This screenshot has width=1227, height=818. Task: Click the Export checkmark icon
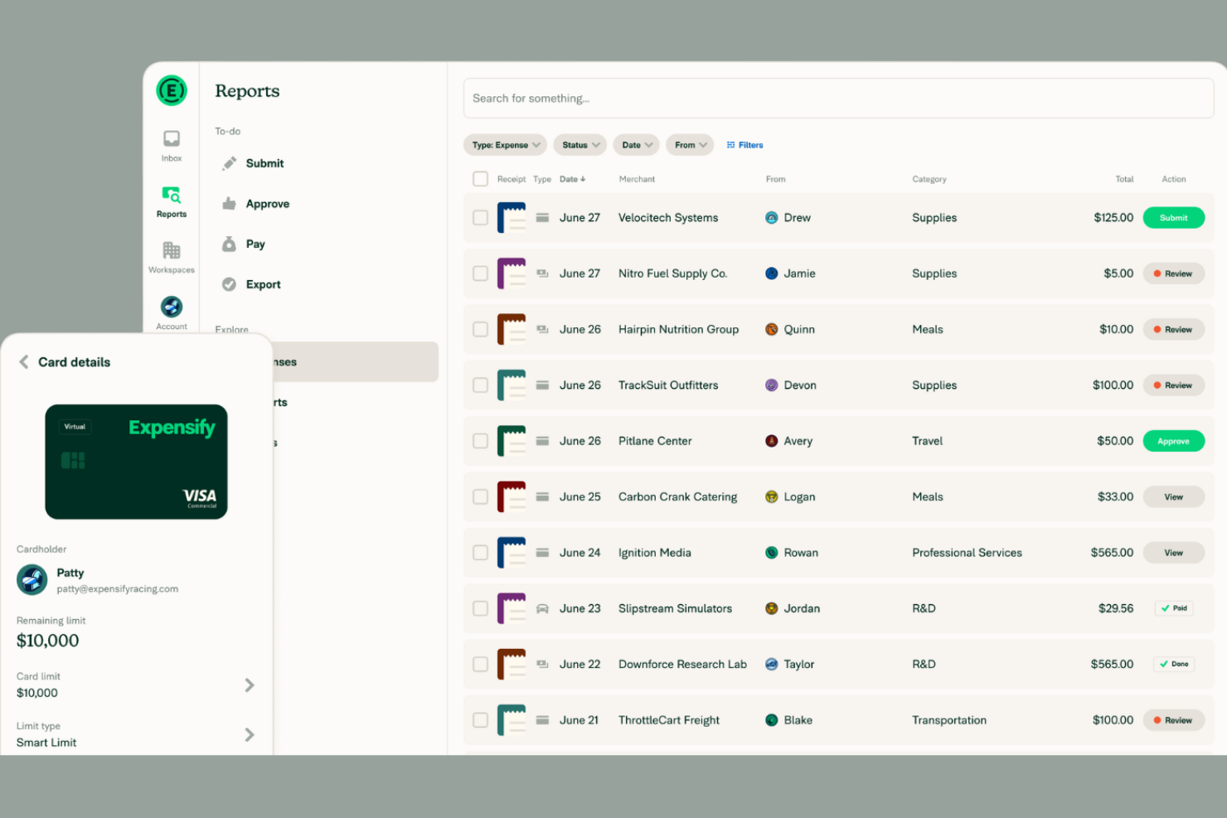click(x=229, y=283)
